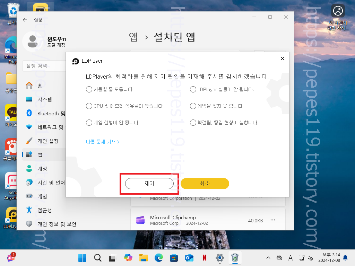Open the shared folder desktop icon
355x266 pixels.
11,83
